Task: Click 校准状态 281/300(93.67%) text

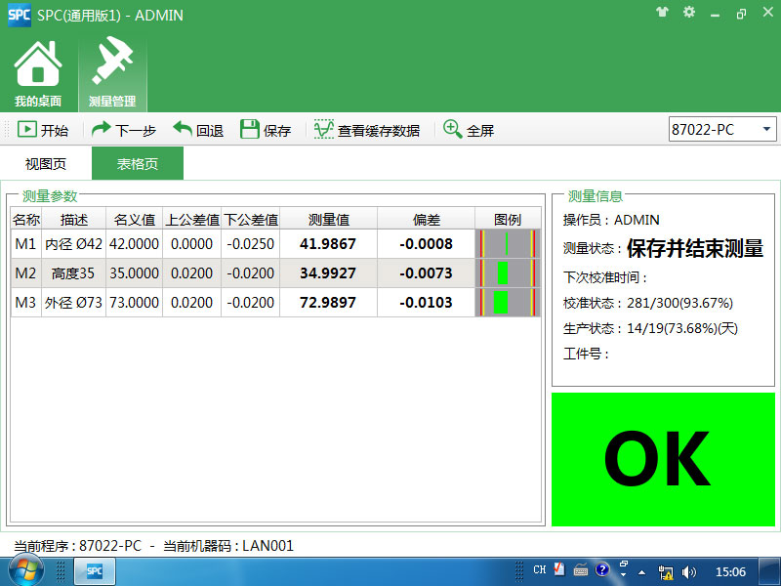Action: (648, 303)
